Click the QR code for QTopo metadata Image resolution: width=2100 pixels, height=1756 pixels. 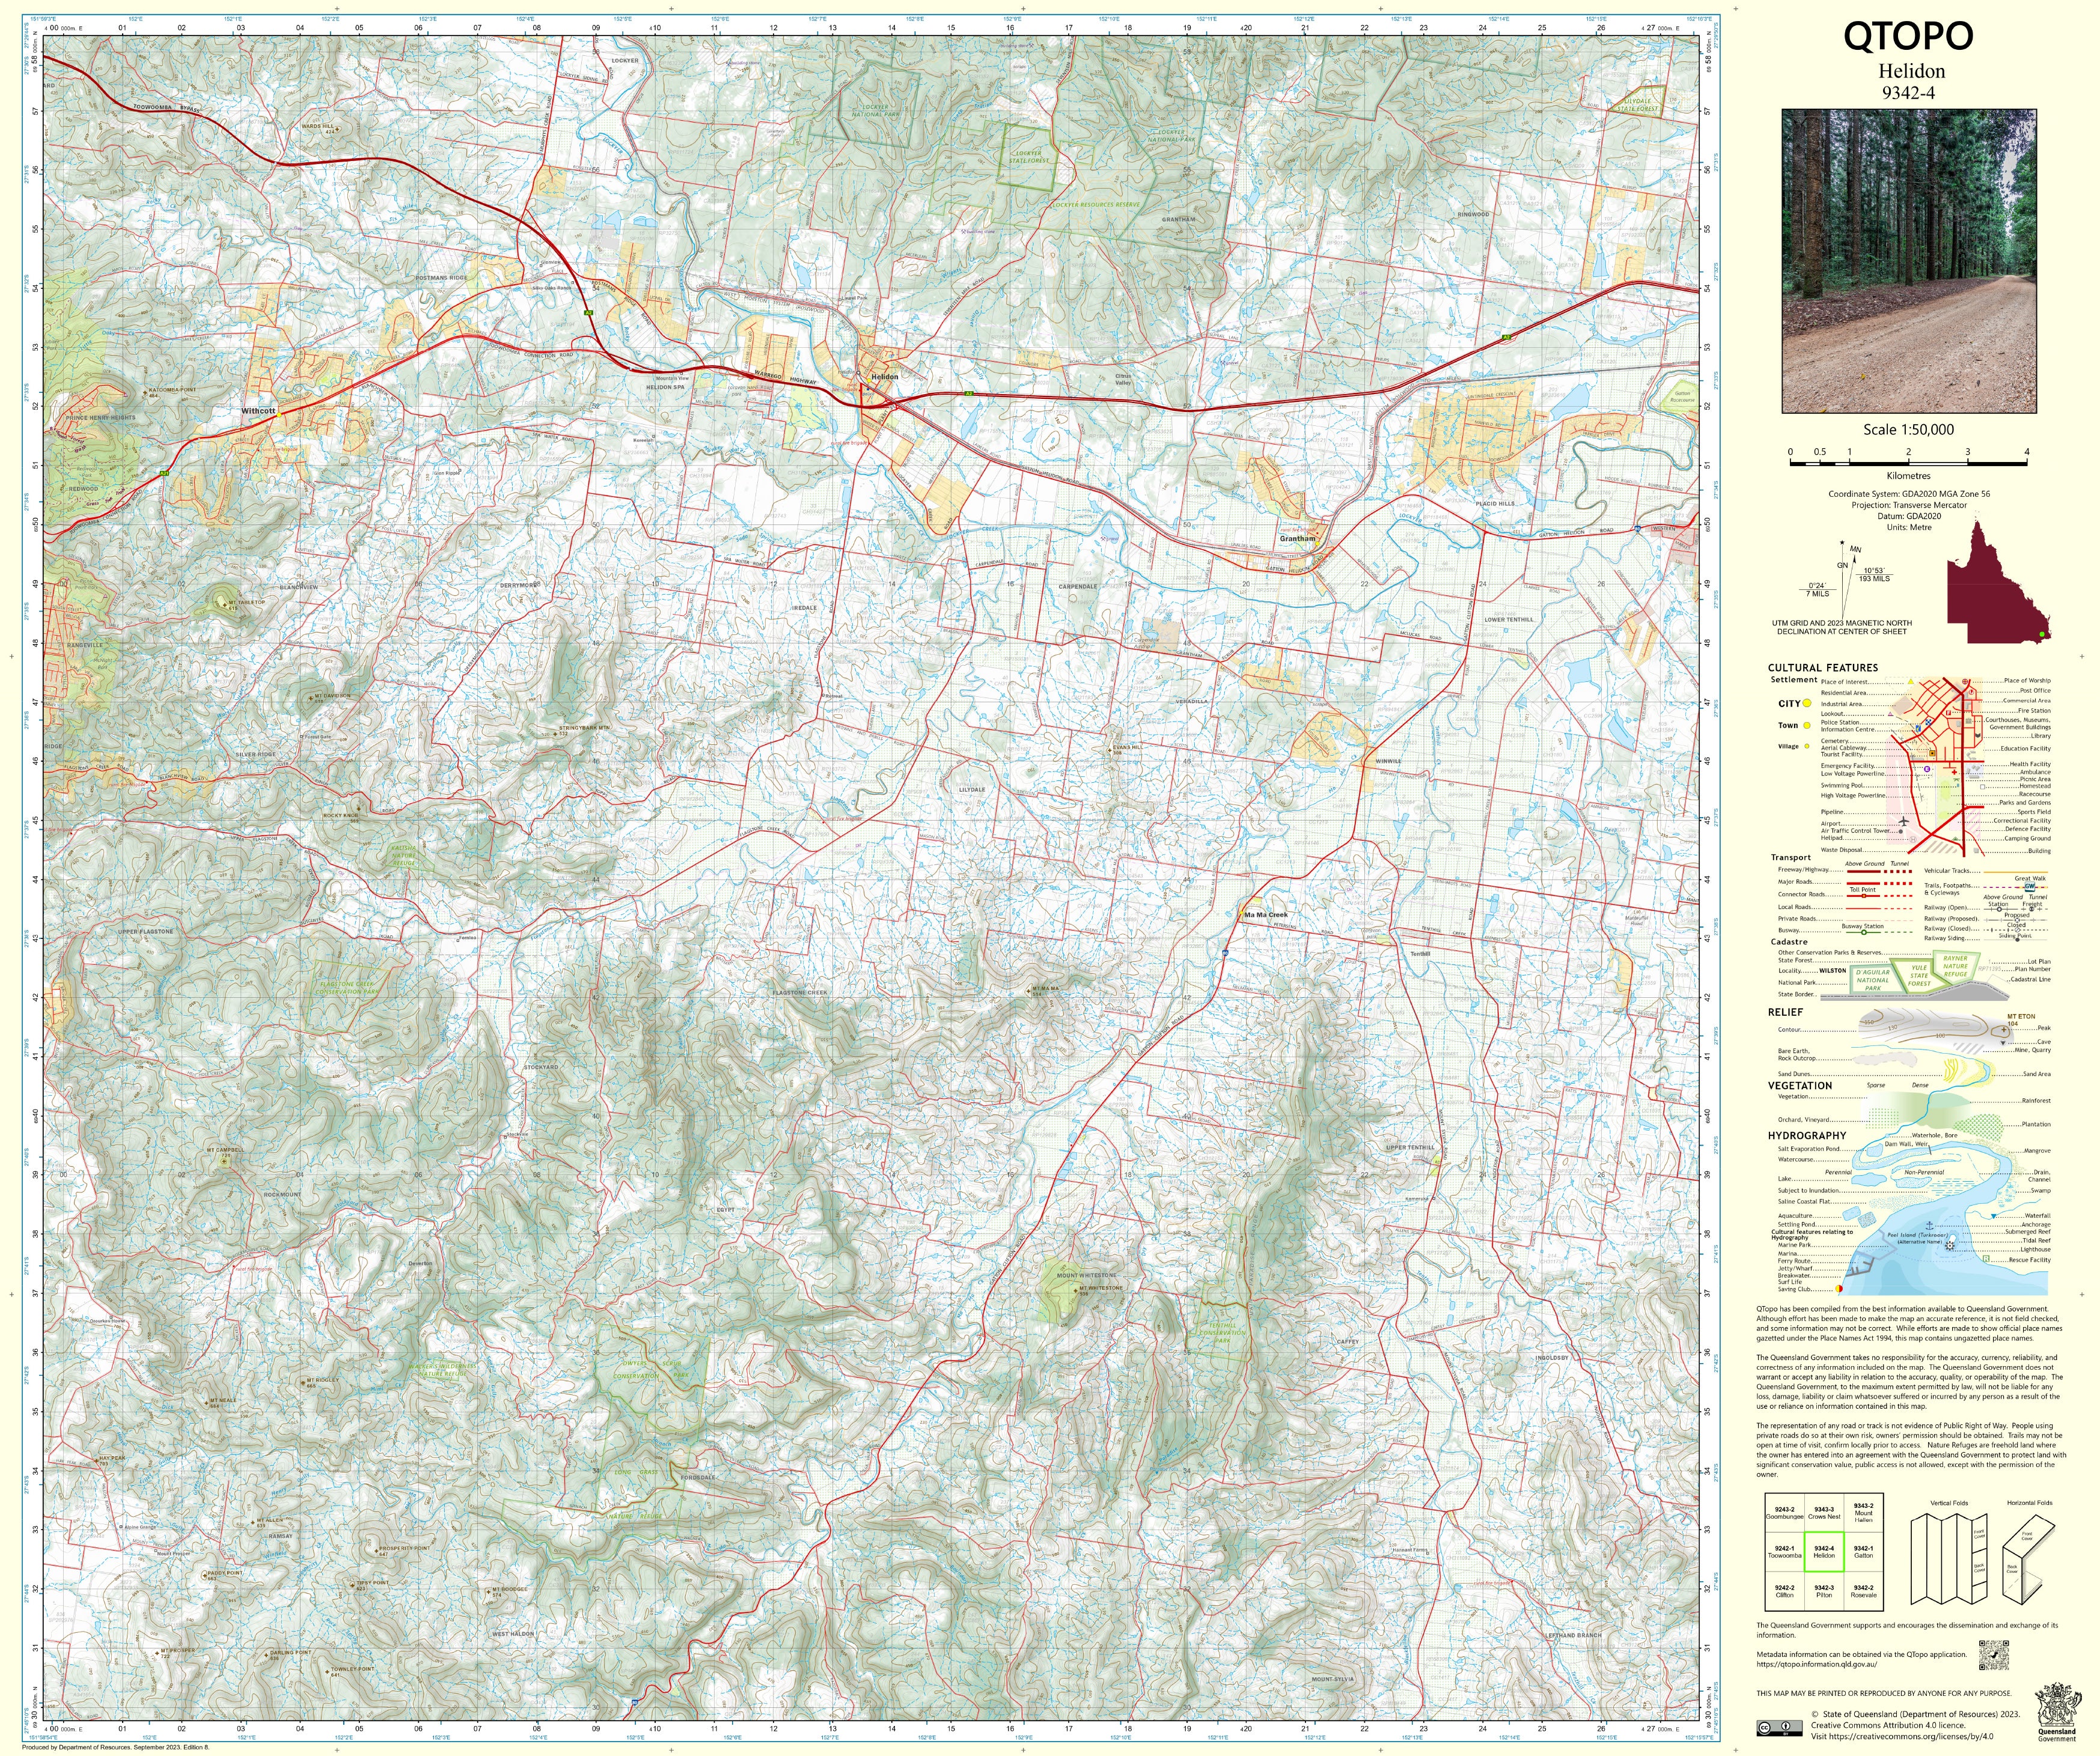click(1993, 1655)
